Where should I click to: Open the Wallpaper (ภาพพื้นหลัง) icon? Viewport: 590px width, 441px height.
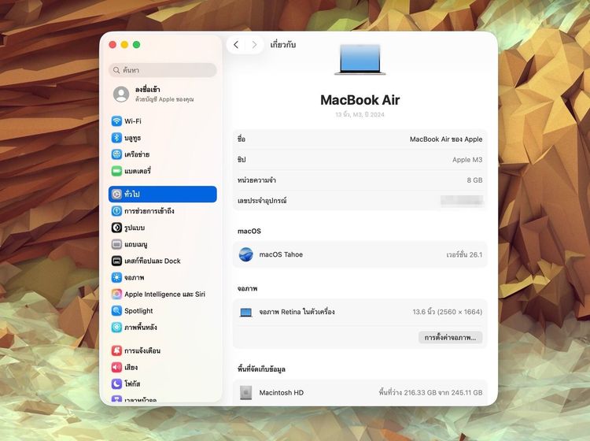pyautogui.click(x=116, y=328)
